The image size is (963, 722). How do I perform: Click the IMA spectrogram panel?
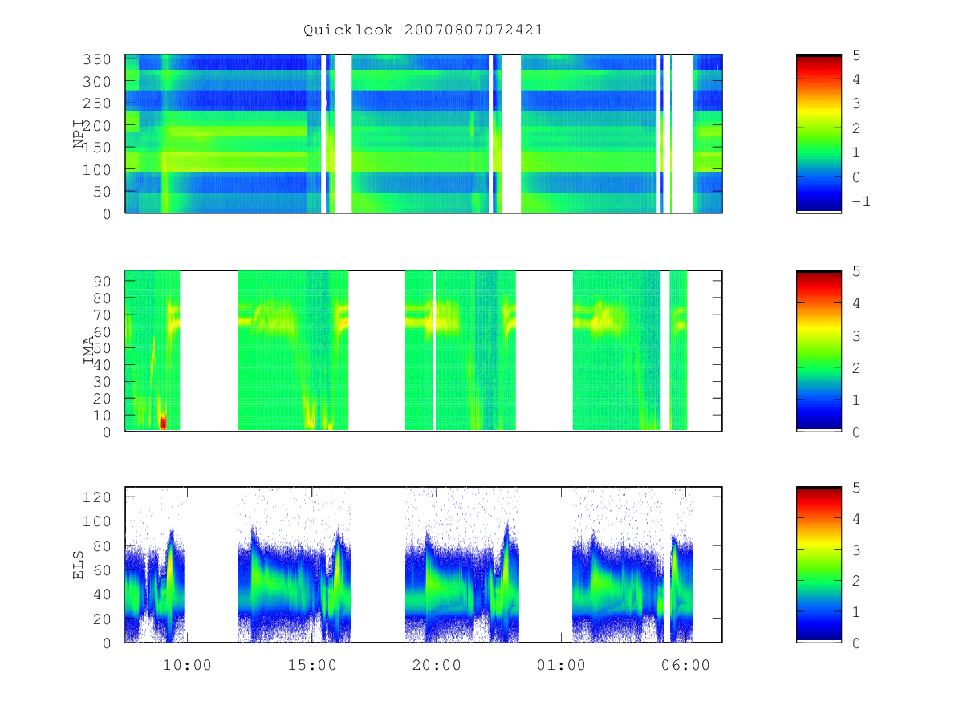click(424, 351)
